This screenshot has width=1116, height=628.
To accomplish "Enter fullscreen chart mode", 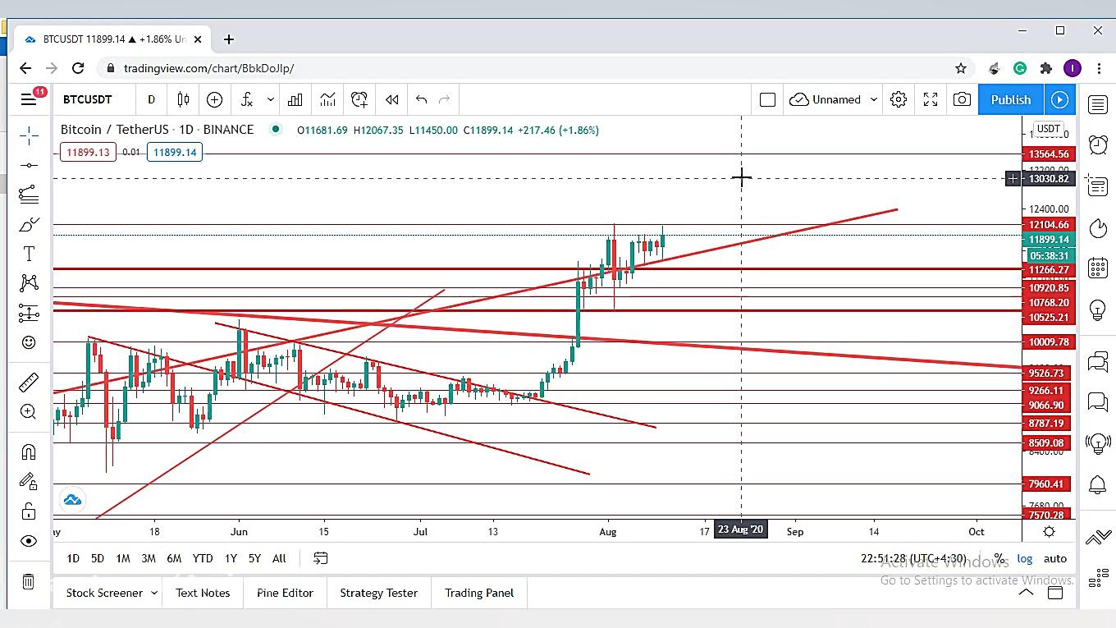I will (931, 99).
